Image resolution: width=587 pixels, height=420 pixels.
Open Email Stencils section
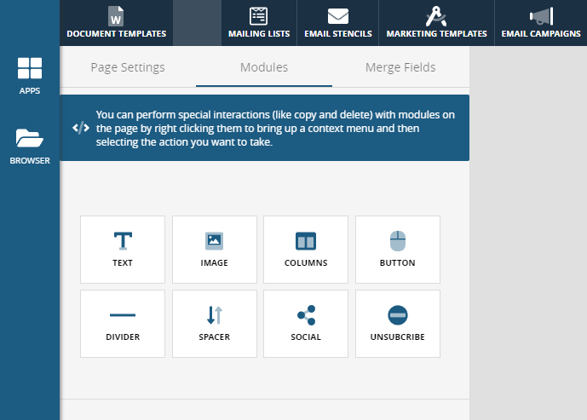point(337,23)
